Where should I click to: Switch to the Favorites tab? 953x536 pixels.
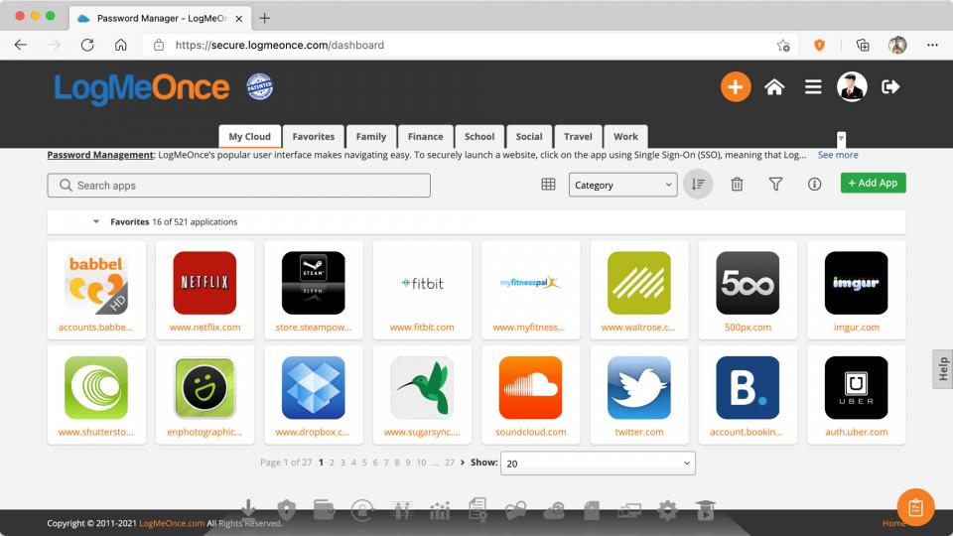pyautogui.click(x=313, y=137)
